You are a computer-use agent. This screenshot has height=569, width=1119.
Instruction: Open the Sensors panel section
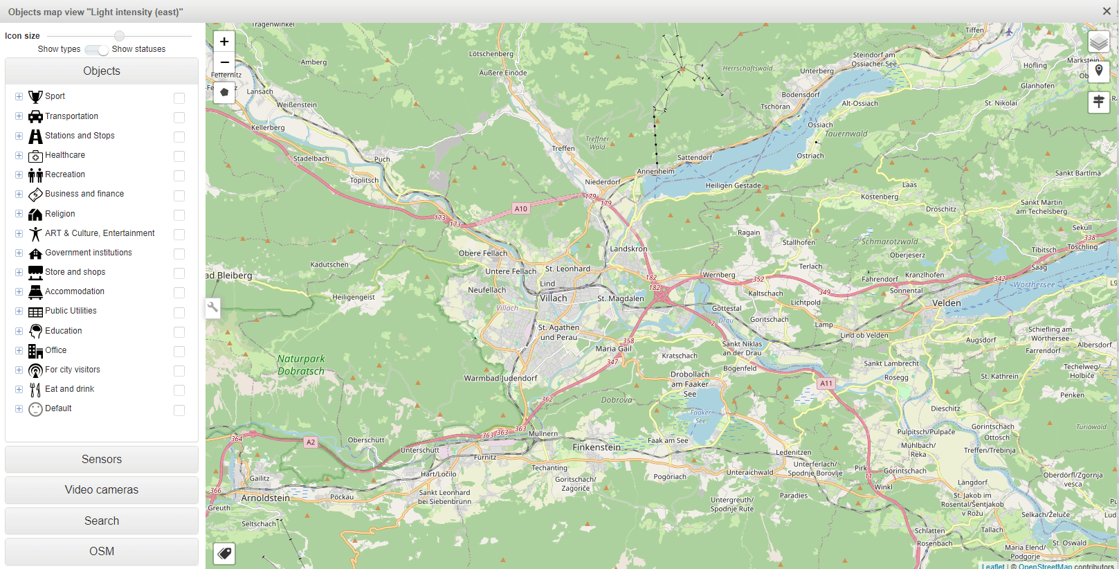pos(102,460)
